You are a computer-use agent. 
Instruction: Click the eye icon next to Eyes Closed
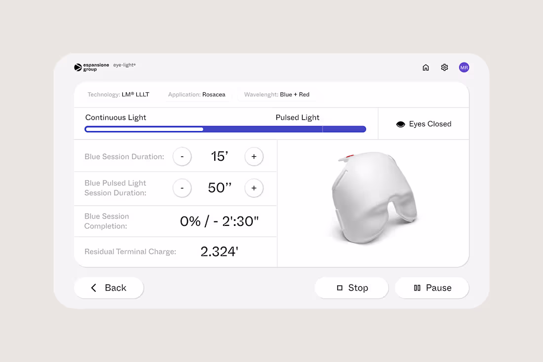click(400, 124)
